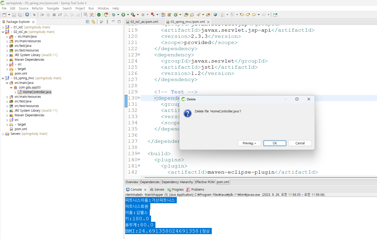Close the Package Explorer view
This screenshot has width=377, height=239.
33,22
